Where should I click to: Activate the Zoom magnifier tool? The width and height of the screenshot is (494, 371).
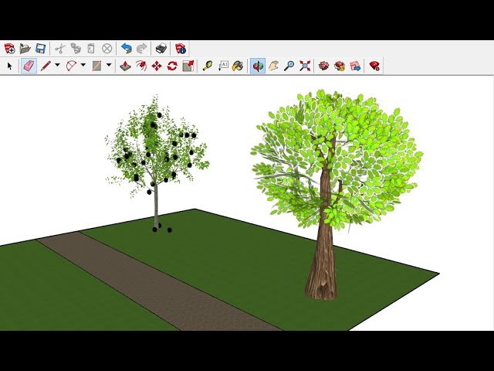(289, 66)
